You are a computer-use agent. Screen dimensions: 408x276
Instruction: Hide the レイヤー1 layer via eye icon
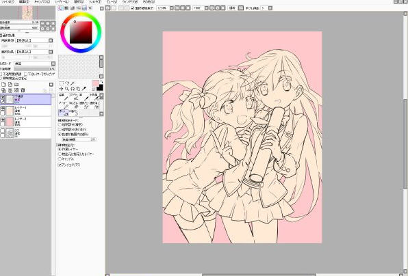pyautogui.click(x=3, y=108)
